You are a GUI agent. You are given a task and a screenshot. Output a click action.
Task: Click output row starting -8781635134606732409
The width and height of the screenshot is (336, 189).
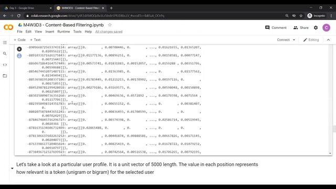[114, 130]
